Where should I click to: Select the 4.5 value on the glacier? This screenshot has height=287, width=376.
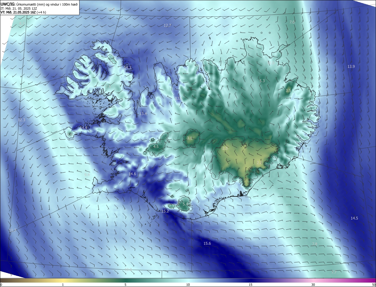click(156, 147)
